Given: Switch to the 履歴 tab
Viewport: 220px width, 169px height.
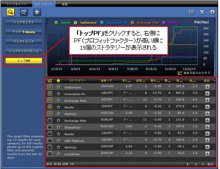Looking at the screenshot, I should click(65, 4).
